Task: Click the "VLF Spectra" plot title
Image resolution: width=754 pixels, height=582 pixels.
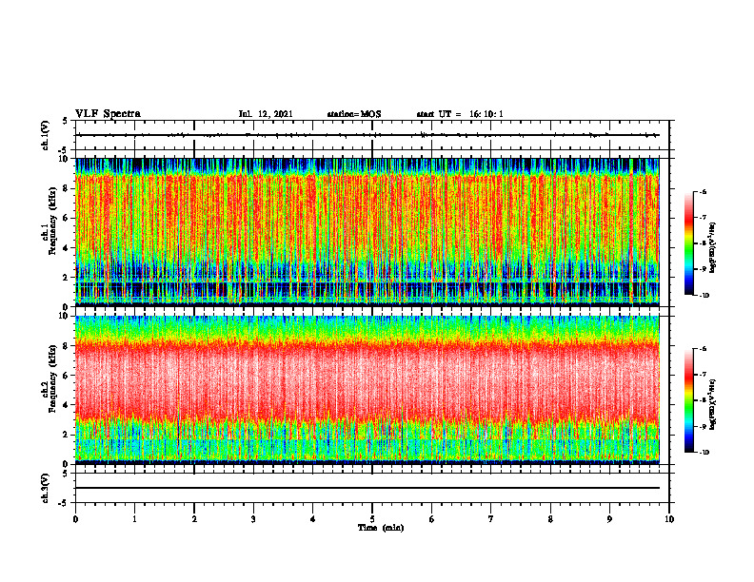Action: click(x=108, y=114)
